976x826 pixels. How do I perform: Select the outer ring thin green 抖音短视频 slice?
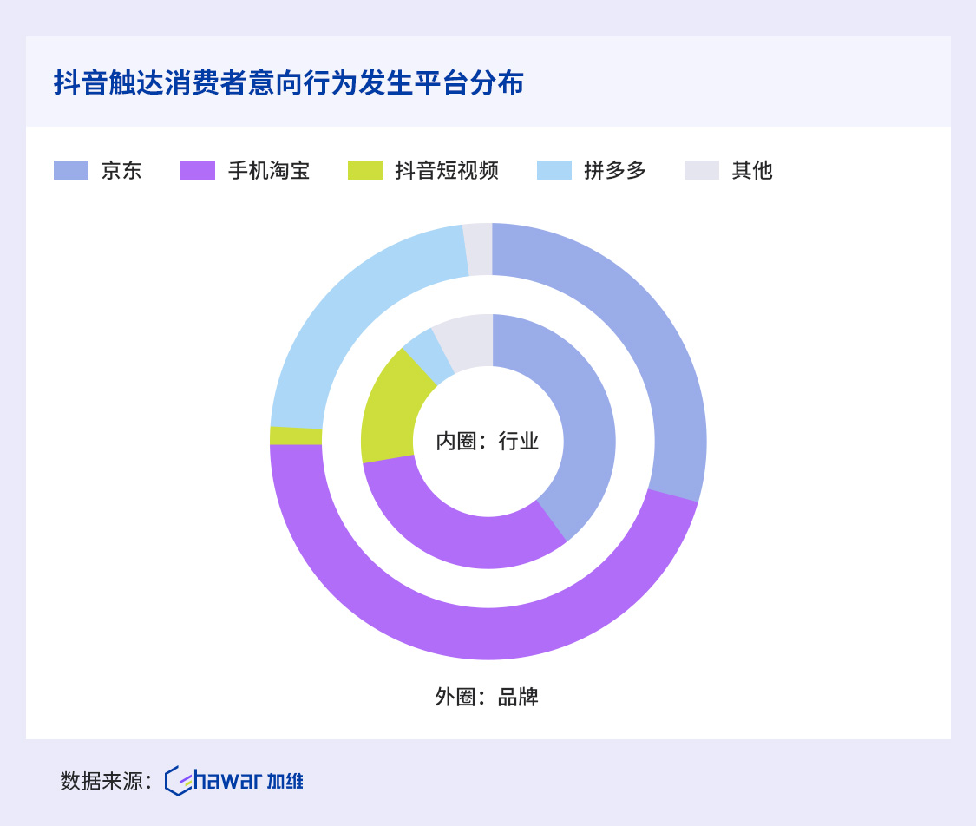click(296, 436)
